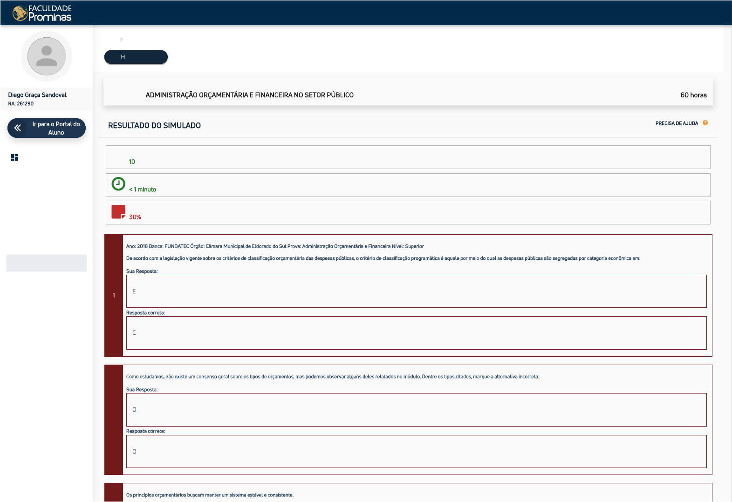Click second question's Resposta correta box
732x502 pixels.
(x=416, y=451)
